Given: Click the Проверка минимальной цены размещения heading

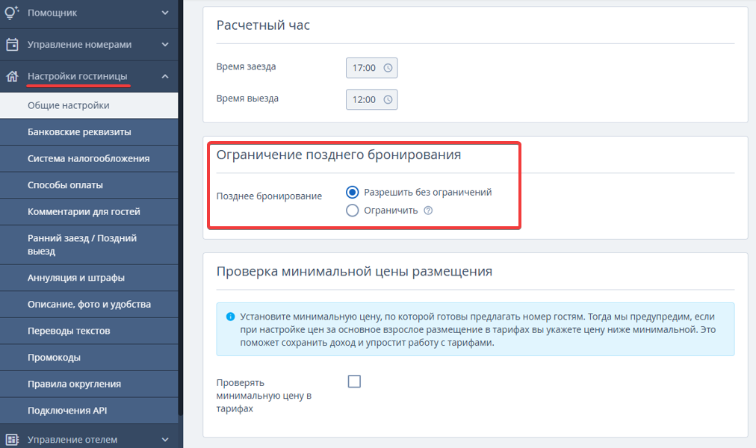Looking at the screenshot, I should [354, 271].
